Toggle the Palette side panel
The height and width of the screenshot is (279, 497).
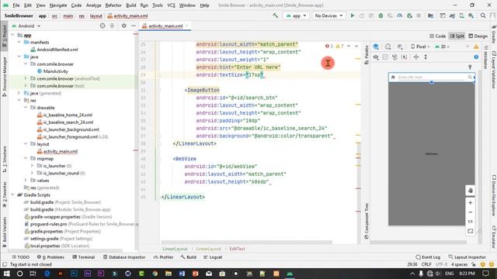367,55
